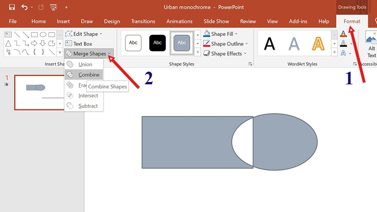Select the oval shape in shapes gallery
Screen dimensions: 377x212
click(x=43, y=34)
